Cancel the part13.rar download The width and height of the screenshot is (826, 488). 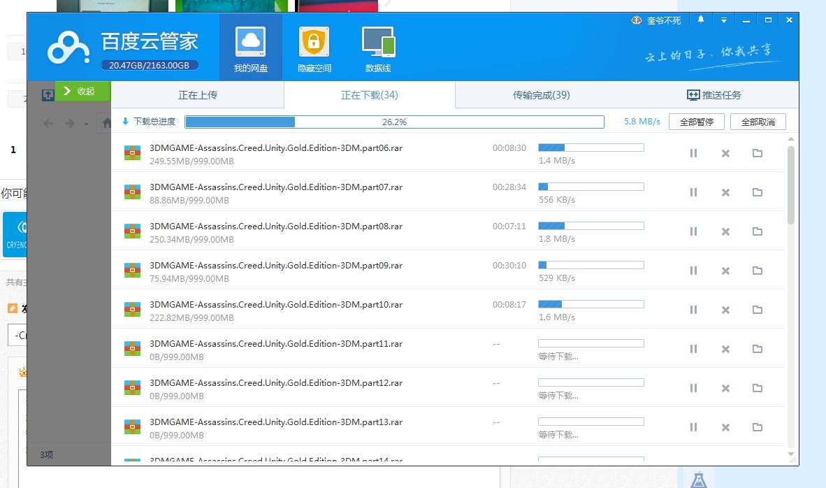[x=725, y=427]
